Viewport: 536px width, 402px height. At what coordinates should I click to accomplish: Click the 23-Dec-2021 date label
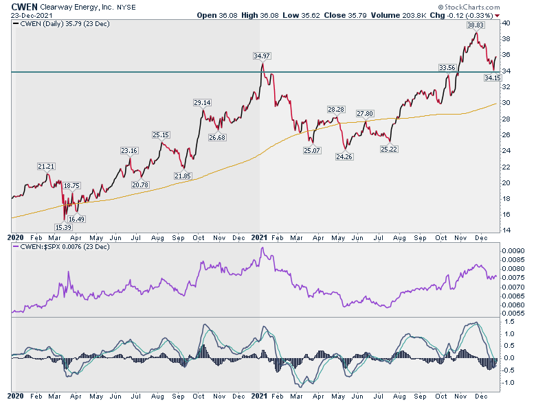tap(32, 15)
